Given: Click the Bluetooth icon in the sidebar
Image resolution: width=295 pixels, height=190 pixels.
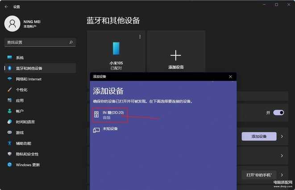Looking at the screenshot, I should (9, 68).
